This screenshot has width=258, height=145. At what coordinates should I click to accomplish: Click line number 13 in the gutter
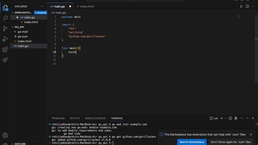coord(54,64)
